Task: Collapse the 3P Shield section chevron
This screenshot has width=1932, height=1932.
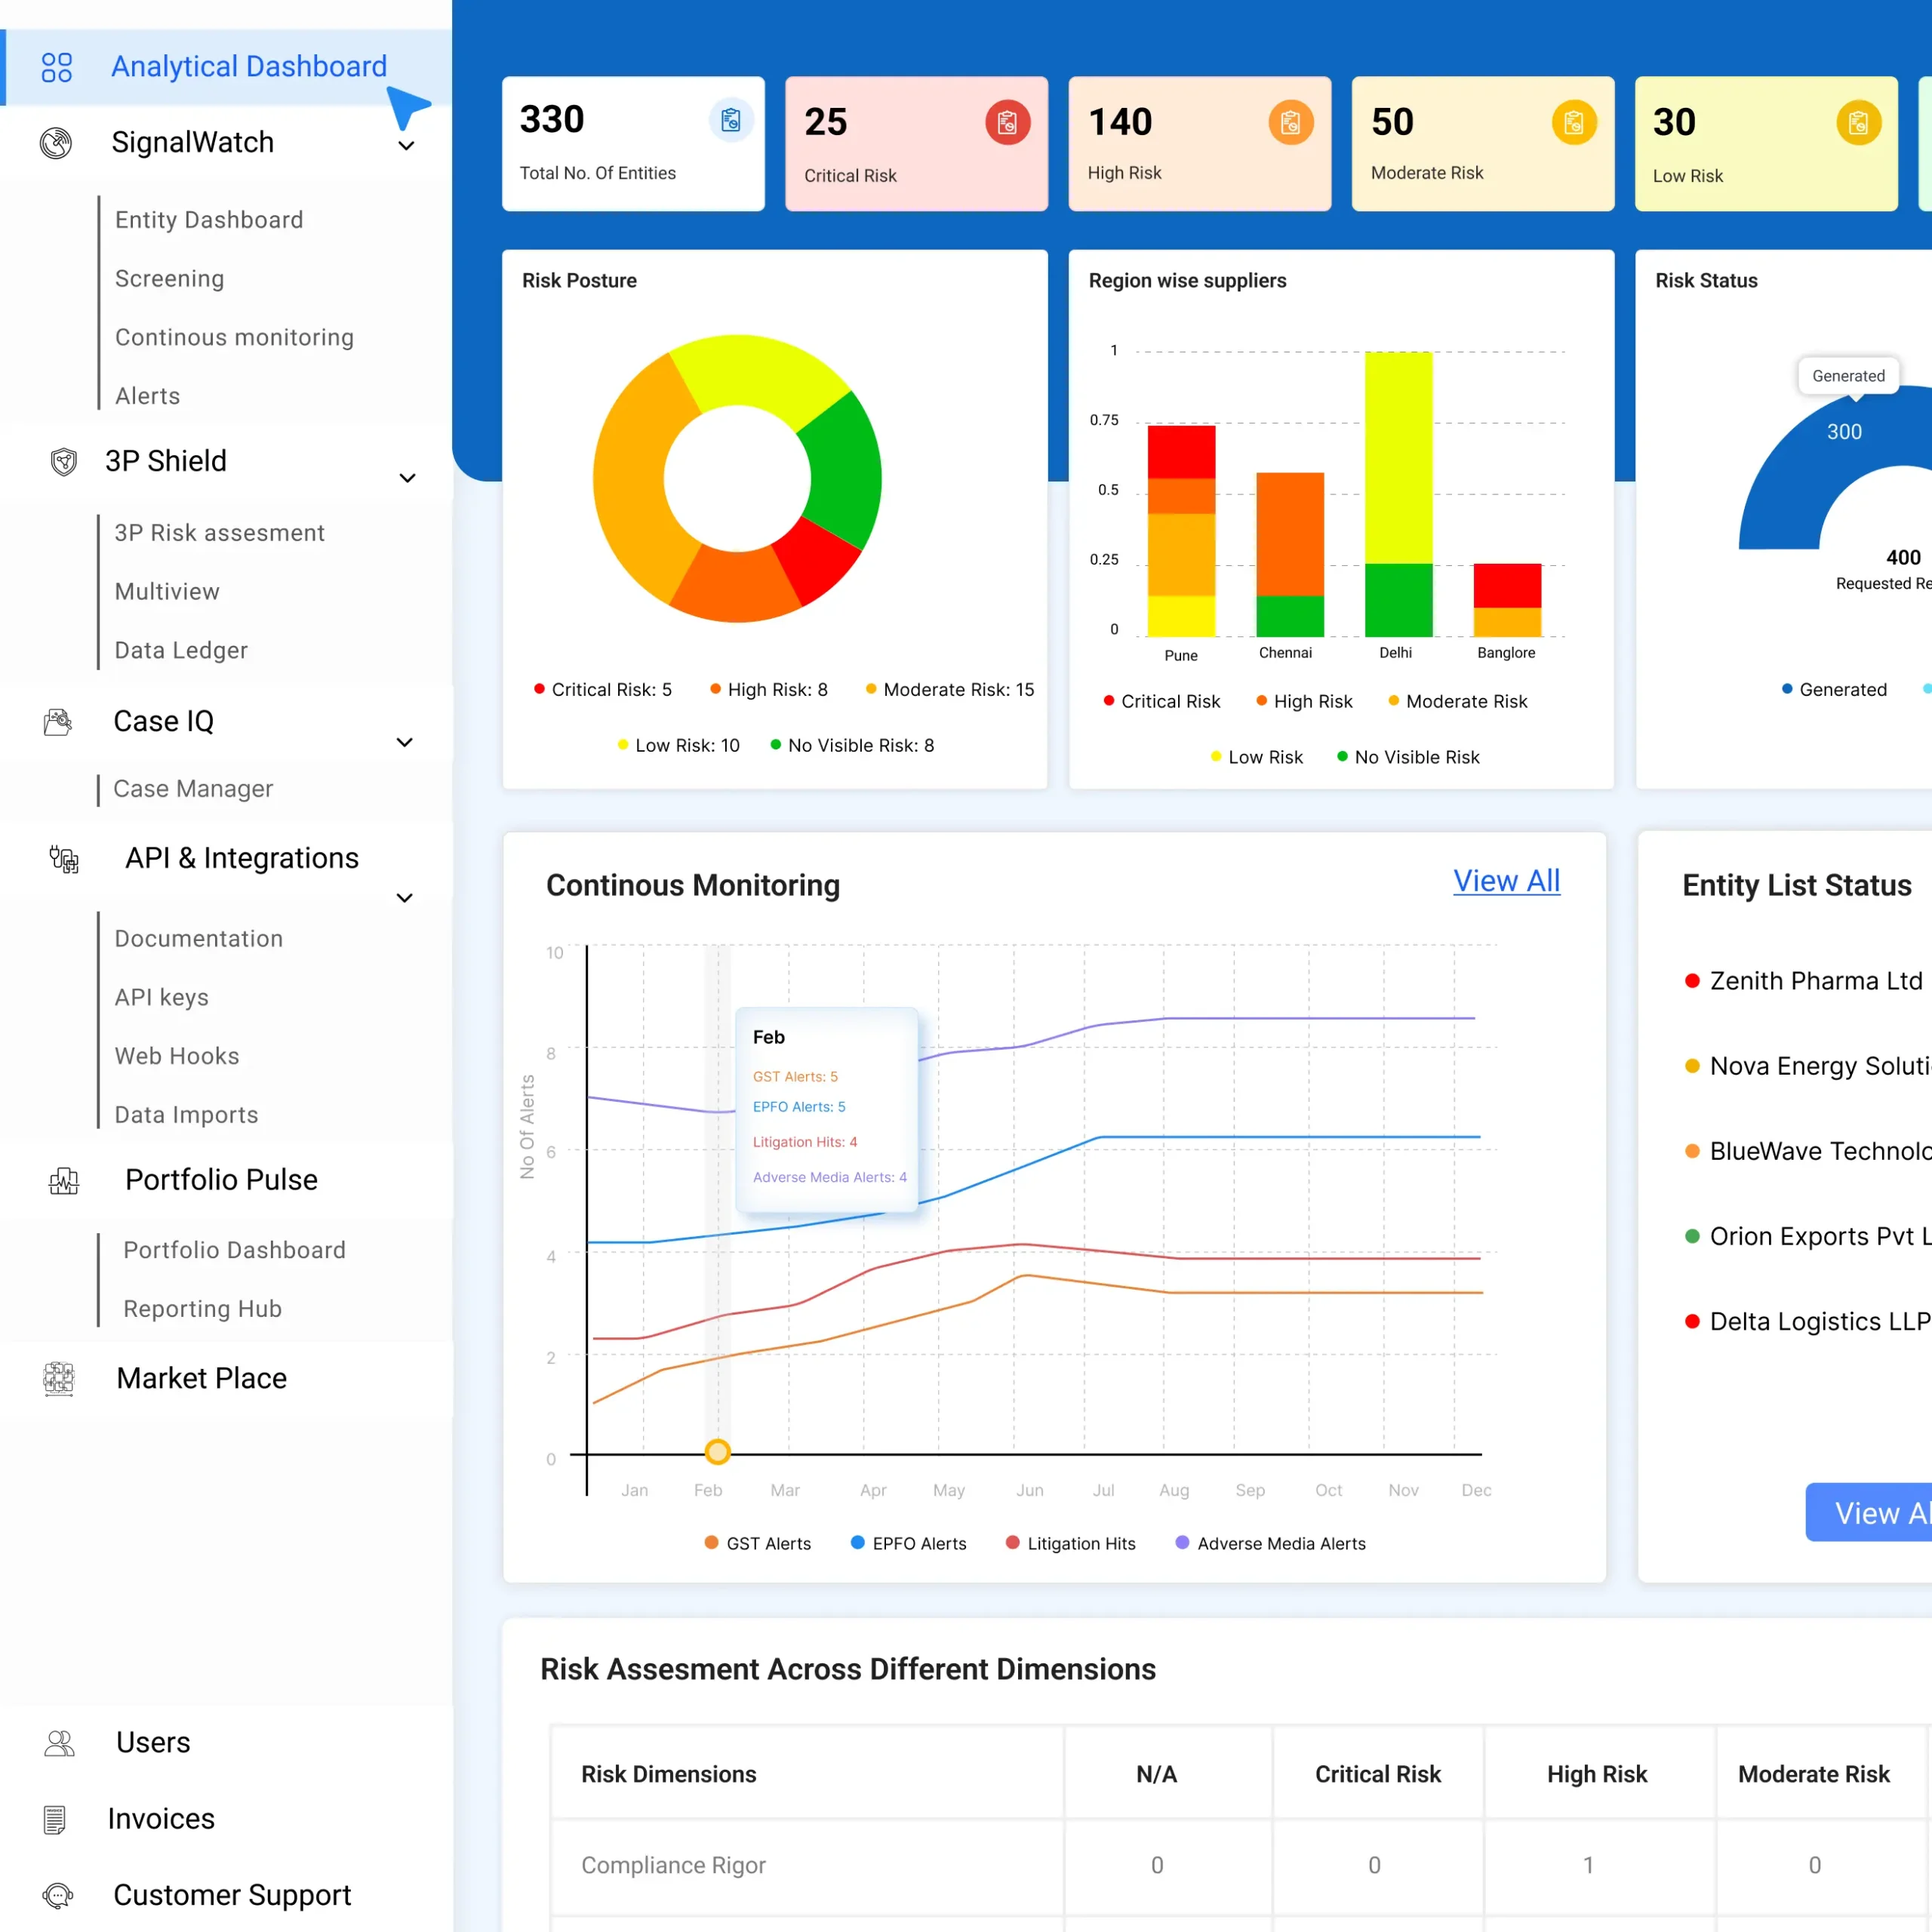Action: tap(407, 478)
